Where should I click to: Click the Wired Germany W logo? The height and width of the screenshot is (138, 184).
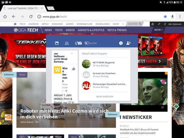pos(57,70)
